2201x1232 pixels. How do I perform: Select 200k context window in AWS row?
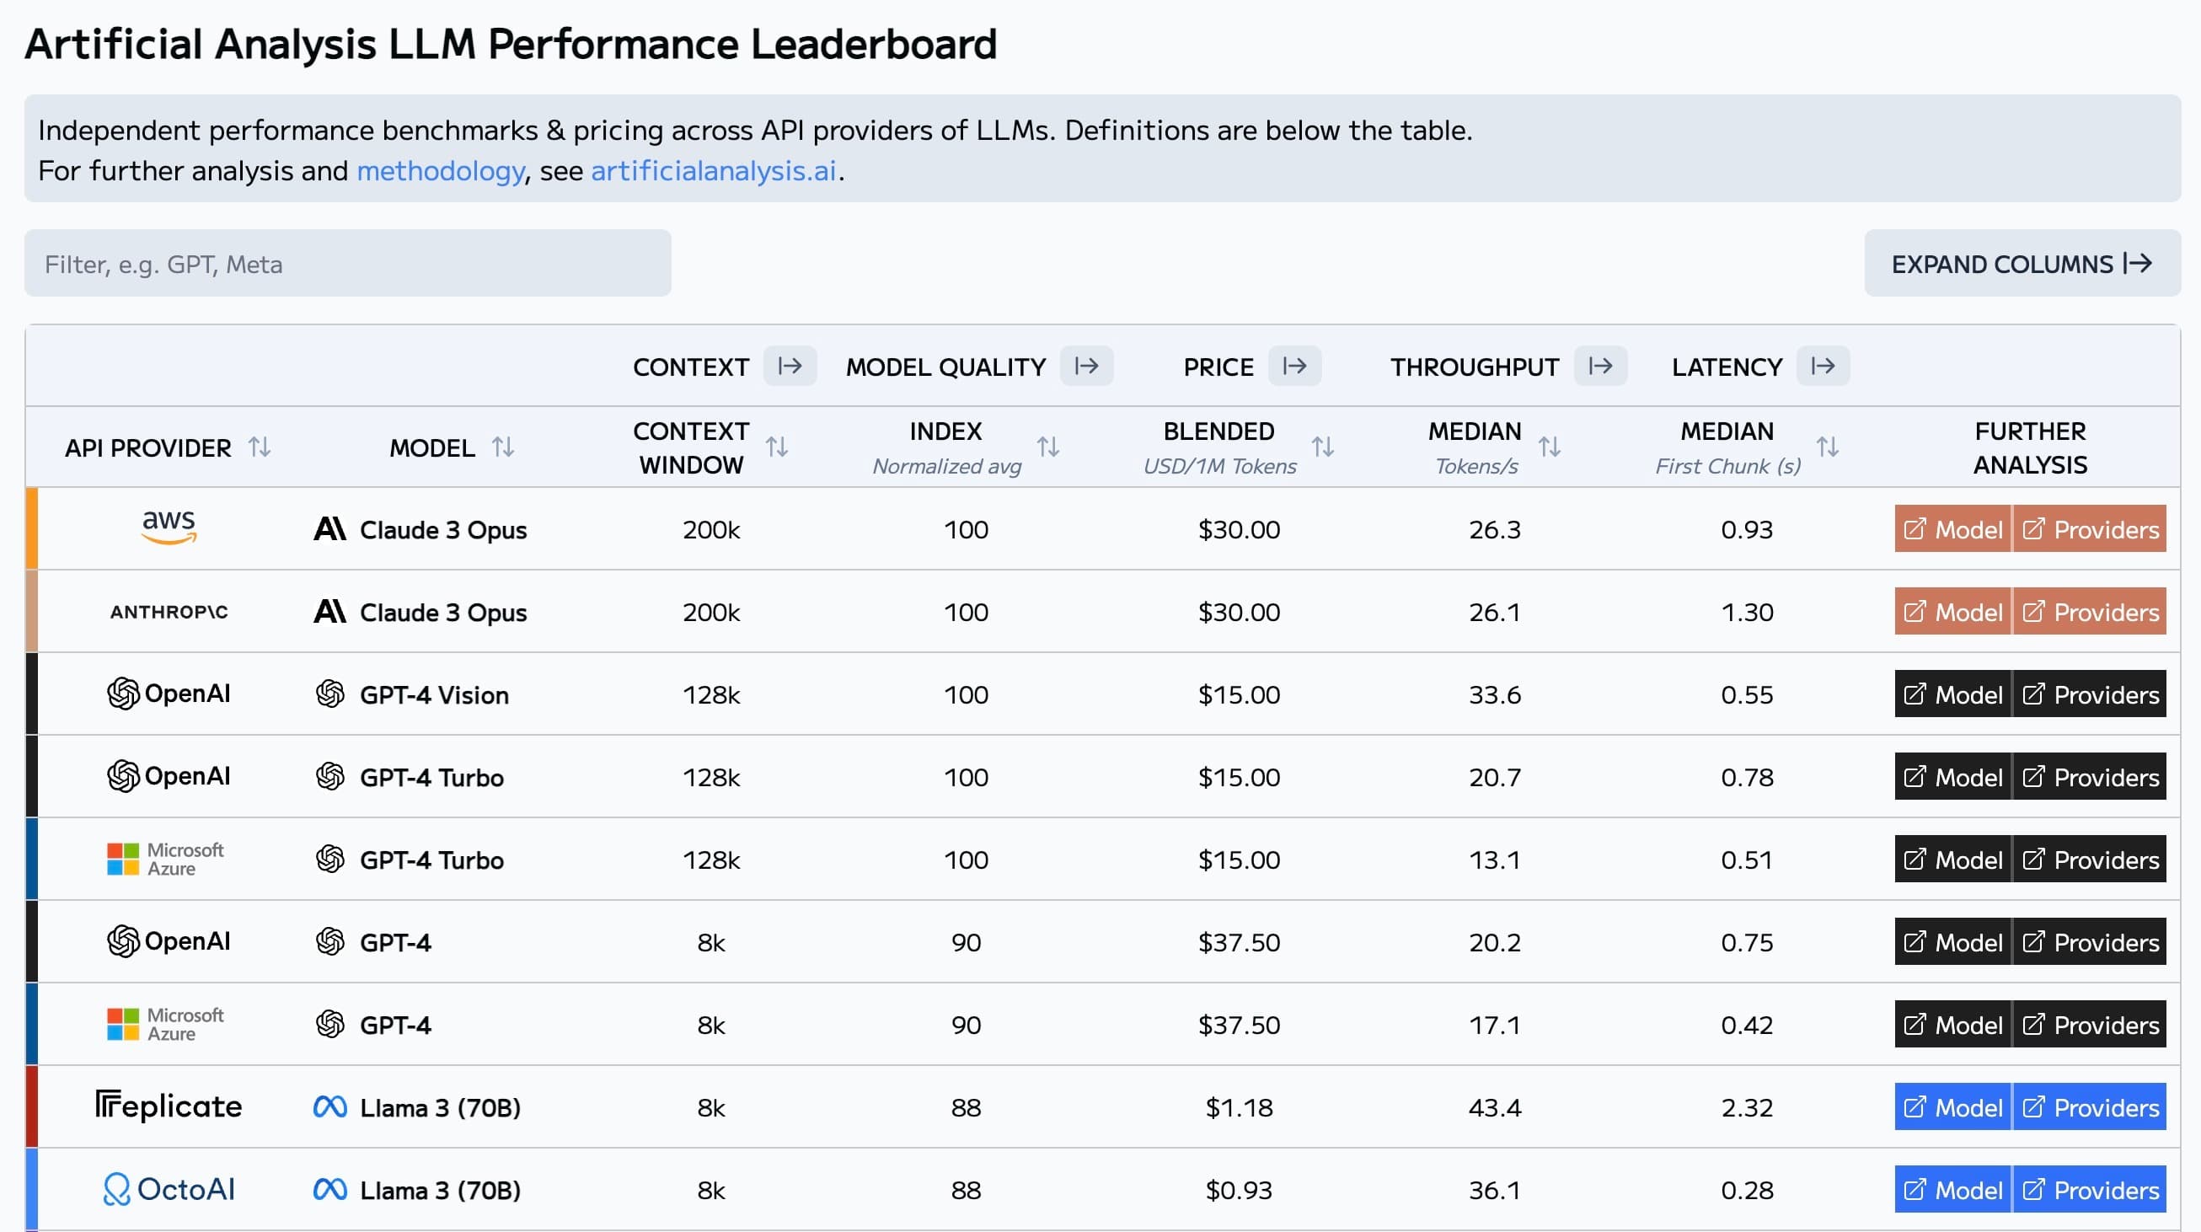point(711,530)
